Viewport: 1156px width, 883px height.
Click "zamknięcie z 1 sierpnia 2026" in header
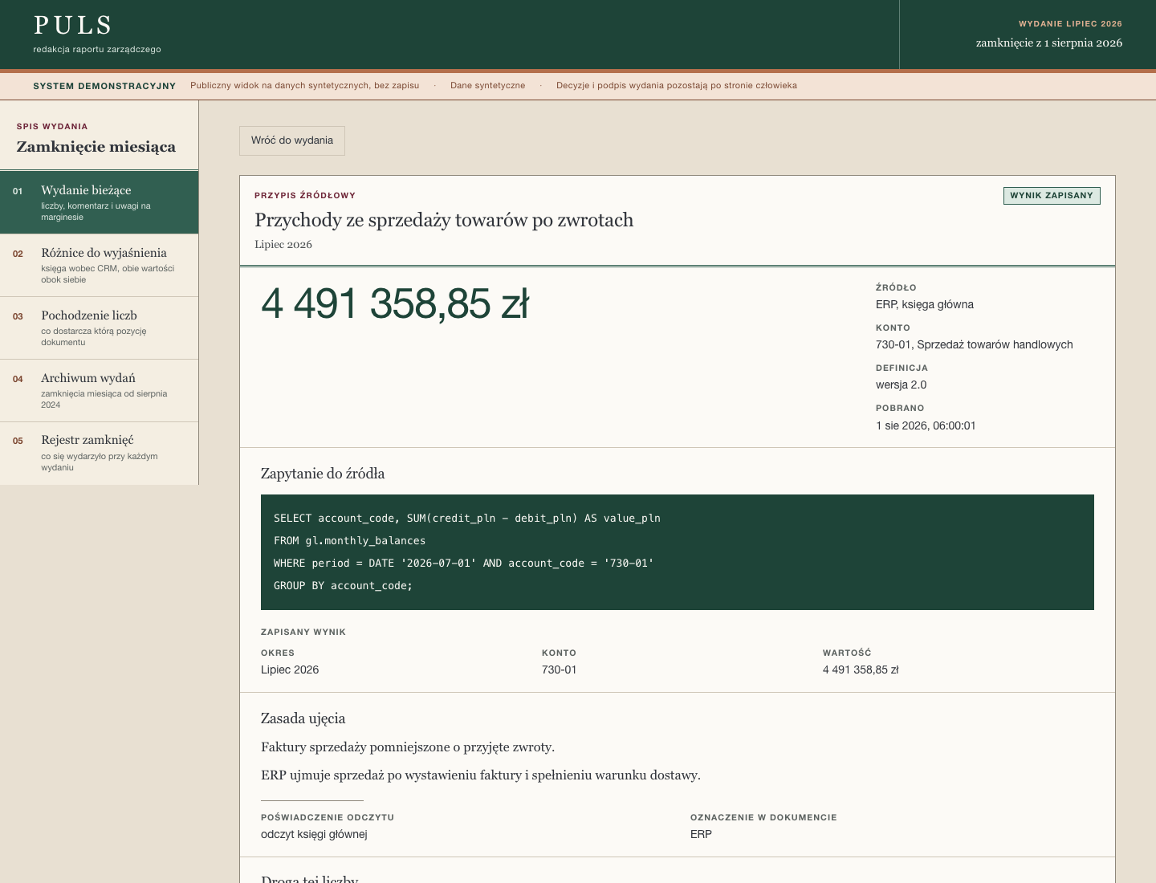tap(1049, 43)
